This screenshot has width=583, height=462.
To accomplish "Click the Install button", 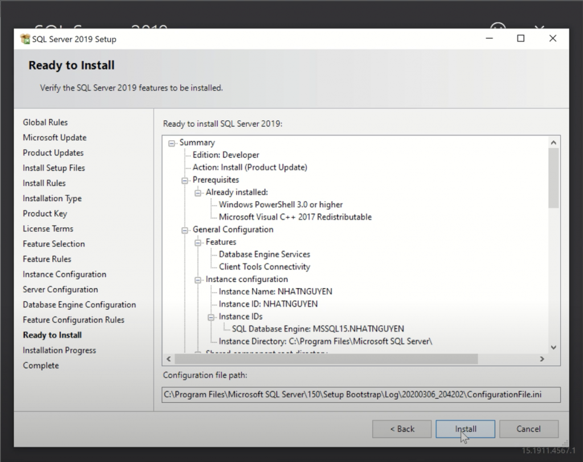I will coord(465,429).
